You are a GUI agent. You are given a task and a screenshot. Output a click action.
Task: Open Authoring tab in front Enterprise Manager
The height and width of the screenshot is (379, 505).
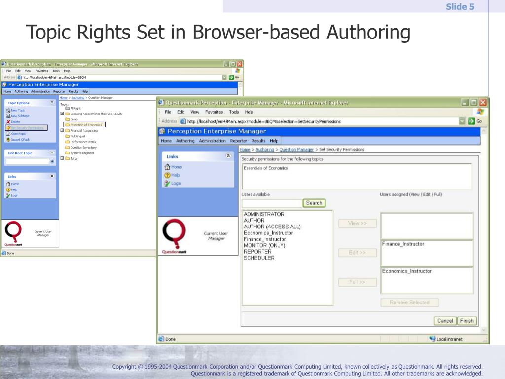pos(185,141)
